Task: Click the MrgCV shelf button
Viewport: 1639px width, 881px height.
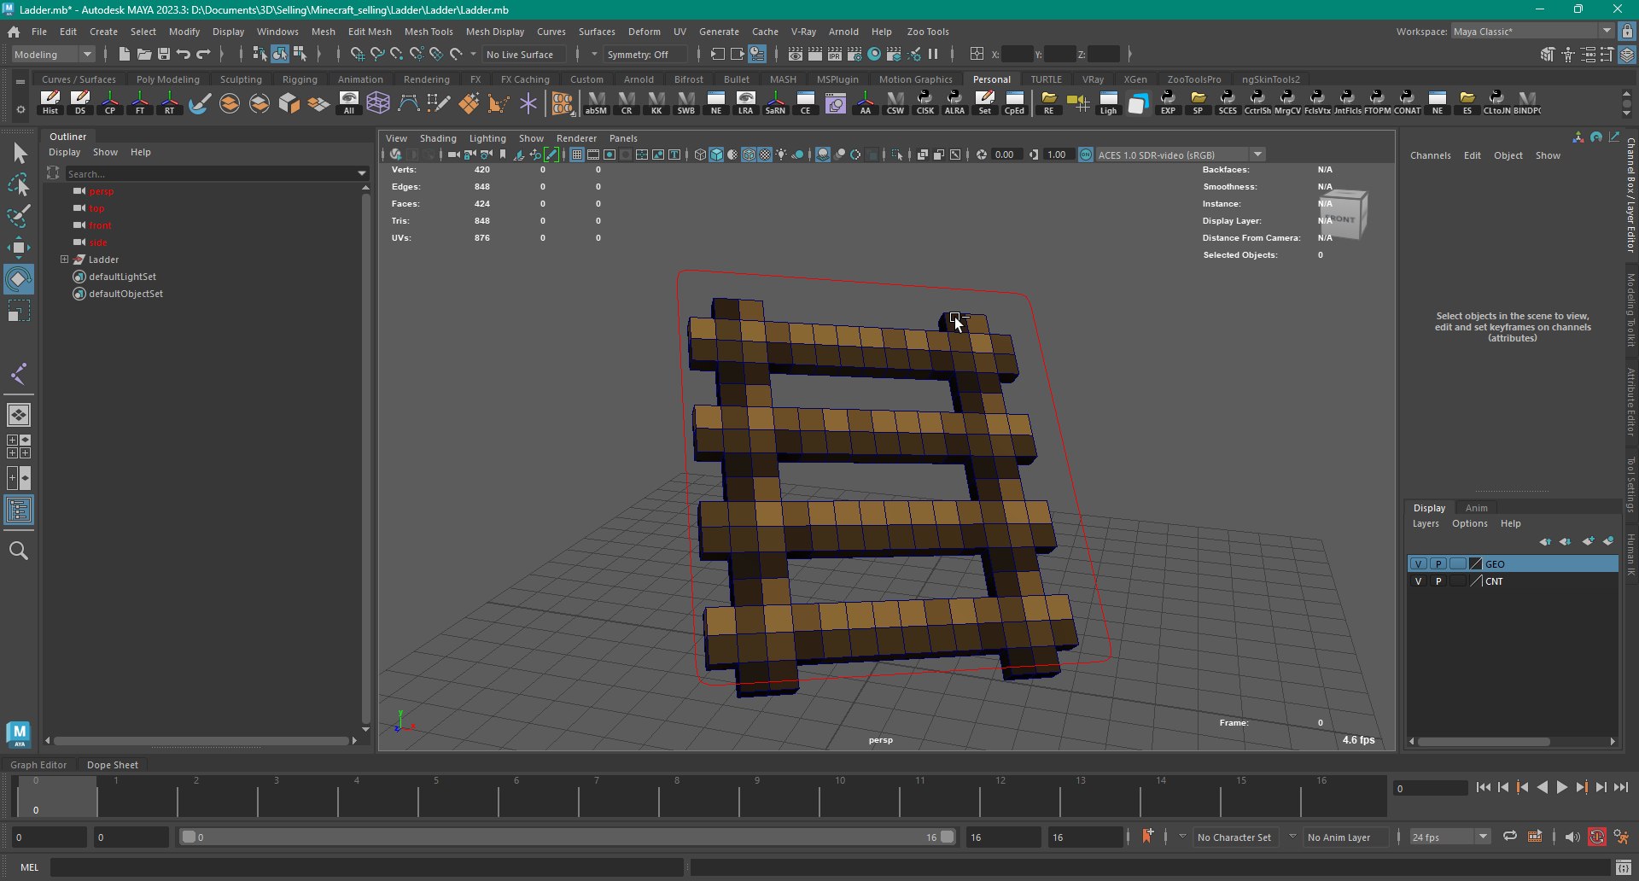Action: 1287,102
